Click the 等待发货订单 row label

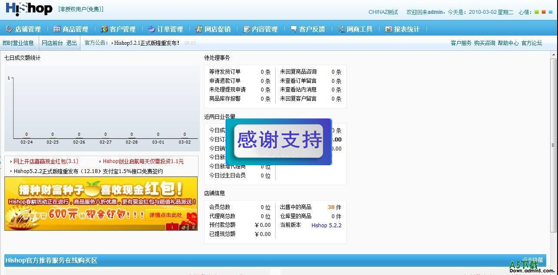pyautogui.click(x=225, y=72)
